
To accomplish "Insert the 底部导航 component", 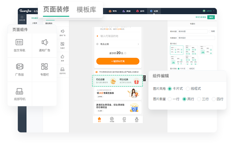I will (x=19, y=91).
